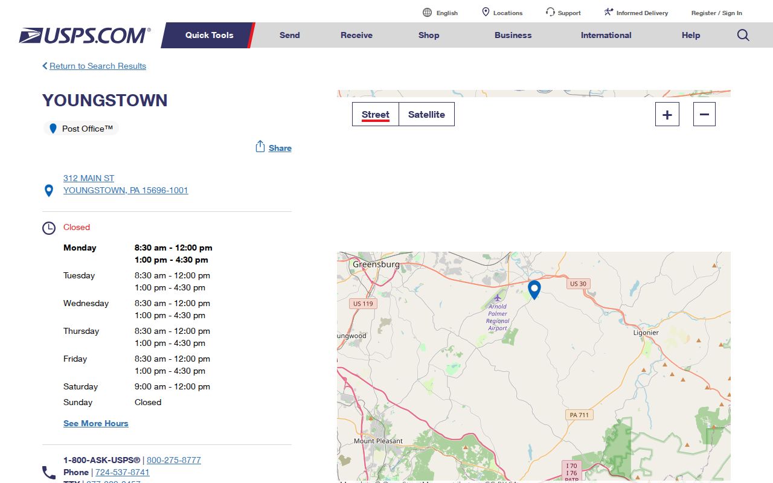Screen dimensions: 773x483
Task: Click the red Closed status text
Action: tap(77, 227)
